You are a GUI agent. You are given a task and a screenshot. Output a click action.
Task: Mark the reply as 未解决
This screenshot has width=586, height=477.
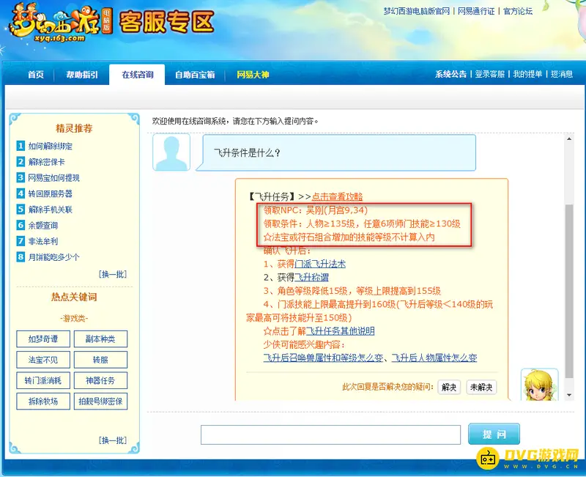481,388
